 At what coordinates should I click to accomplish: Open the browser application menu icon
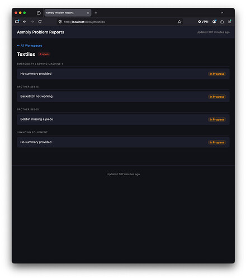230,22
